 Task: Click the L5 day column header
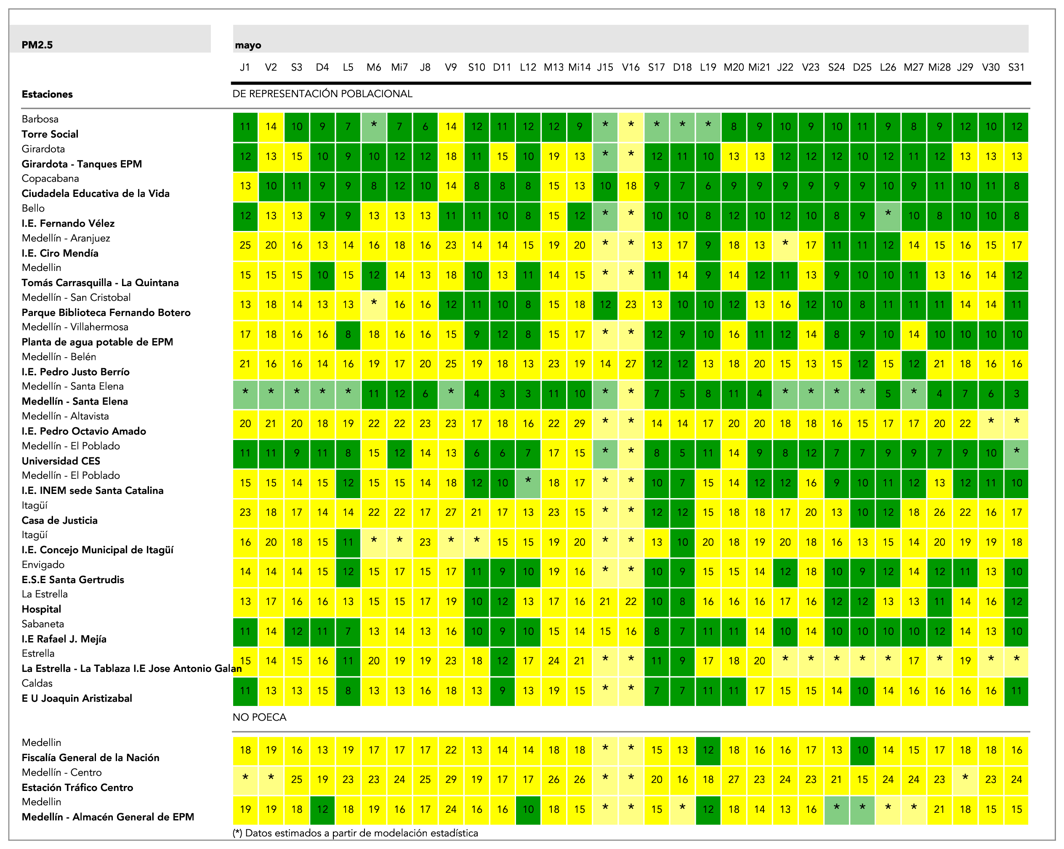coord(348,68)
